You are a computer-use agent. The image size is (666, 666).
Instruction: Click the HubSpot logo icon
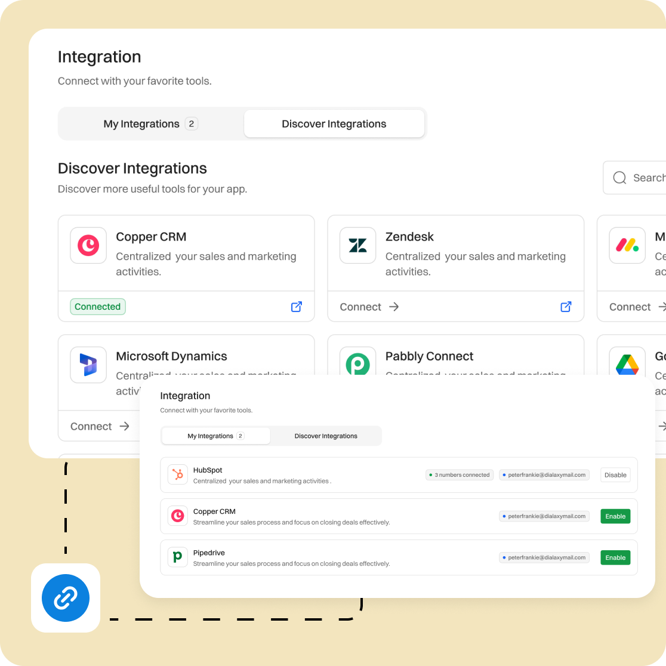coord(178,475)
